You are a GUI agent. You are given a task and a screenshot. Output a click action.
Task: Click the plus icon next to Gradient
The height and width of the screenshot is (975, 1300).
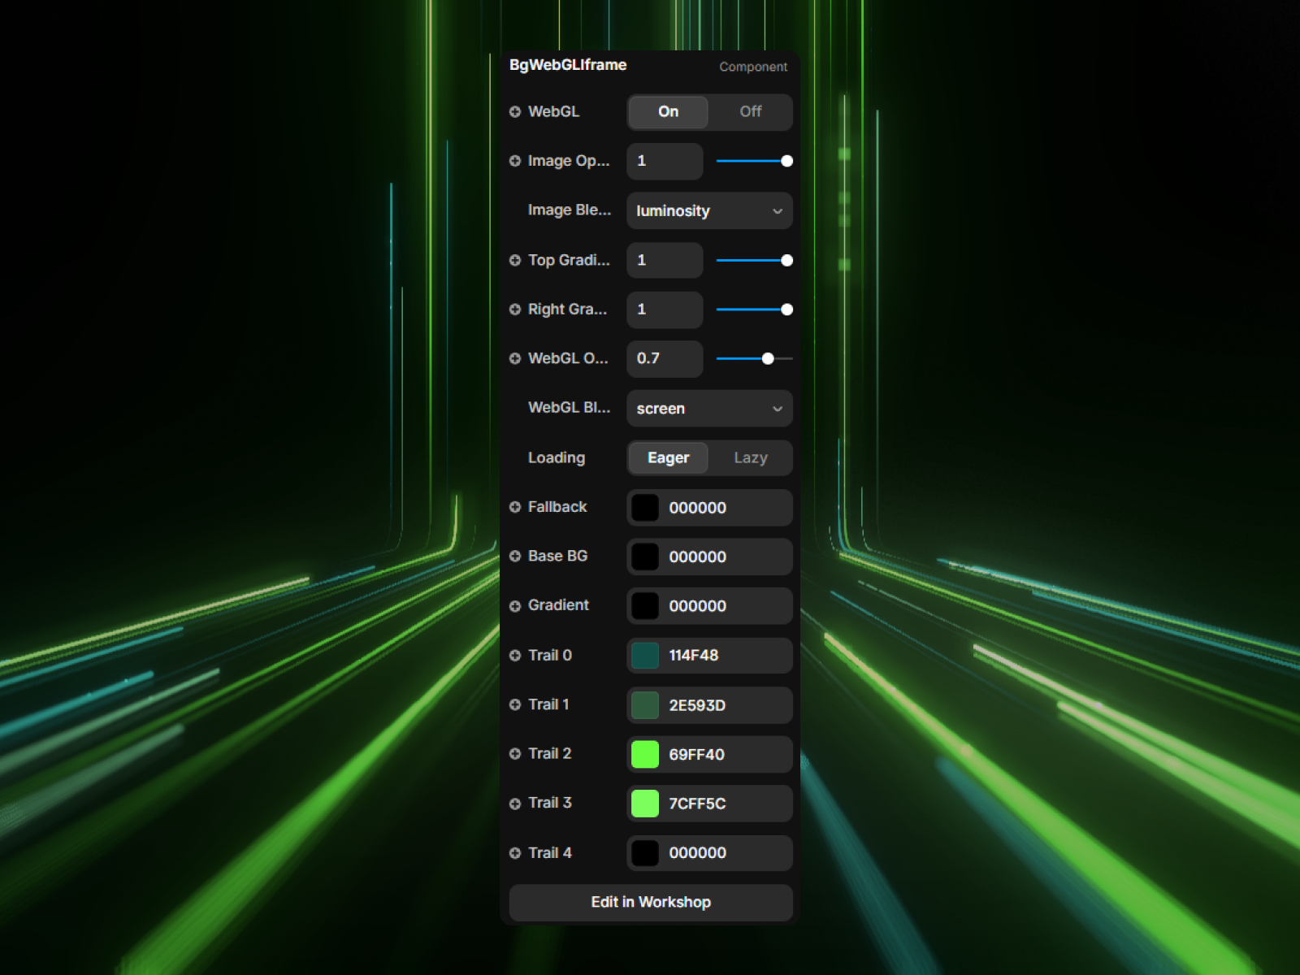point(514,606)
